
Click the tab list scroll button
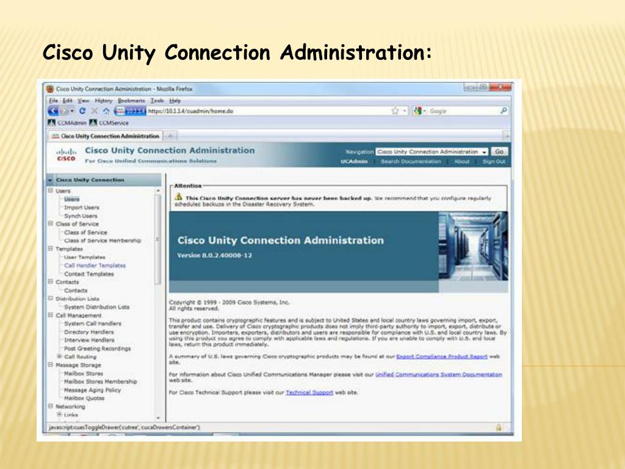point(507,136)
